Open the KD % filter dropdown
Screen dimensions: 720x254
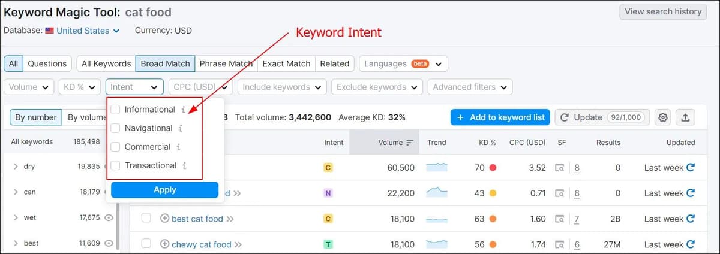(x=79, y=87)
